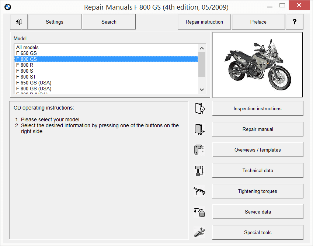Click the Inspection instructions booklet icon
The image size is (313, 246).
199,108
